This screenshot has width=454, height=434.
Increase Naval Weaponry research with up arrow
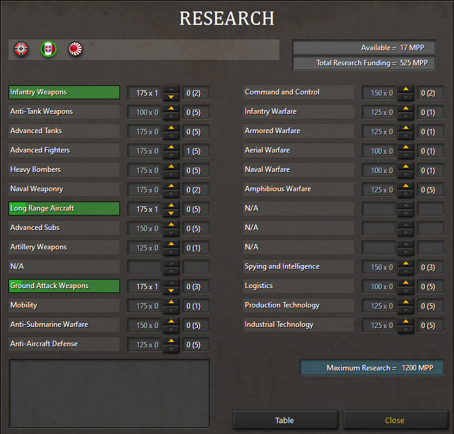171,186
